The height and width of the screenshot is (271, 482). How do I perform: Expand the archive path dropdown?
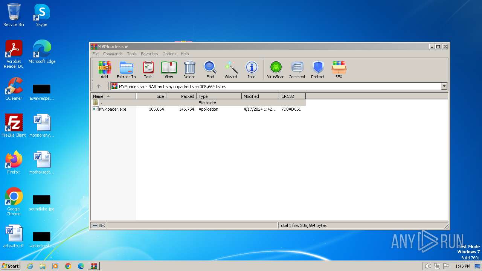click(x=444, y=86)
